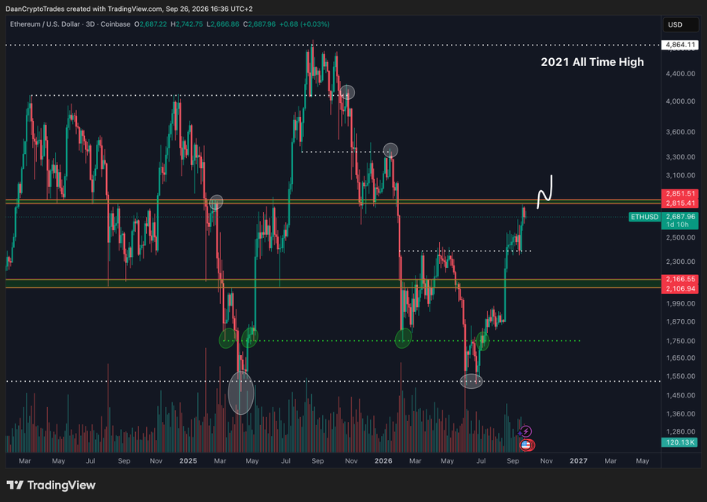Click the Ethereum / U.S. Dollar symbol title

pos(45,24)
